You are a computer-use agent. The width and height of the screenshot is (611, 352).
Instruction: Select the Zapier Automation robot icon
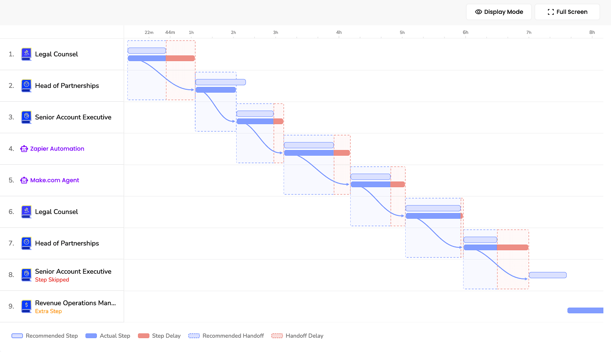point(23,149)
